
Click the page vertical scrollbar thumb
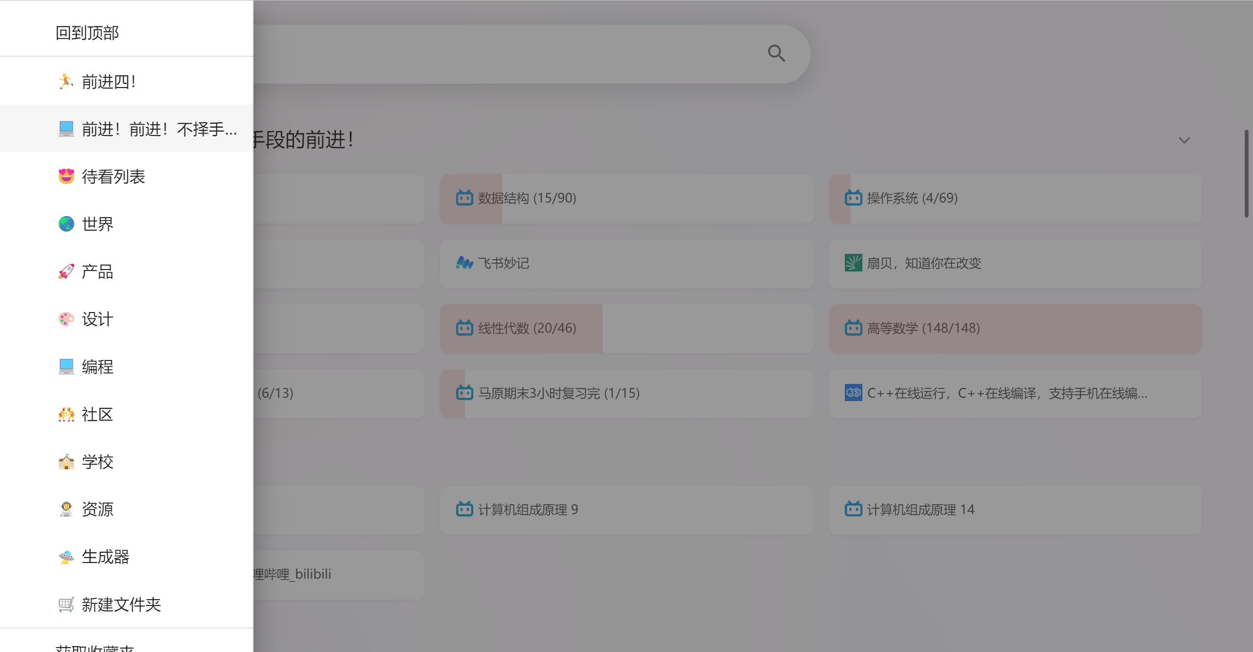click(1247, 174)
